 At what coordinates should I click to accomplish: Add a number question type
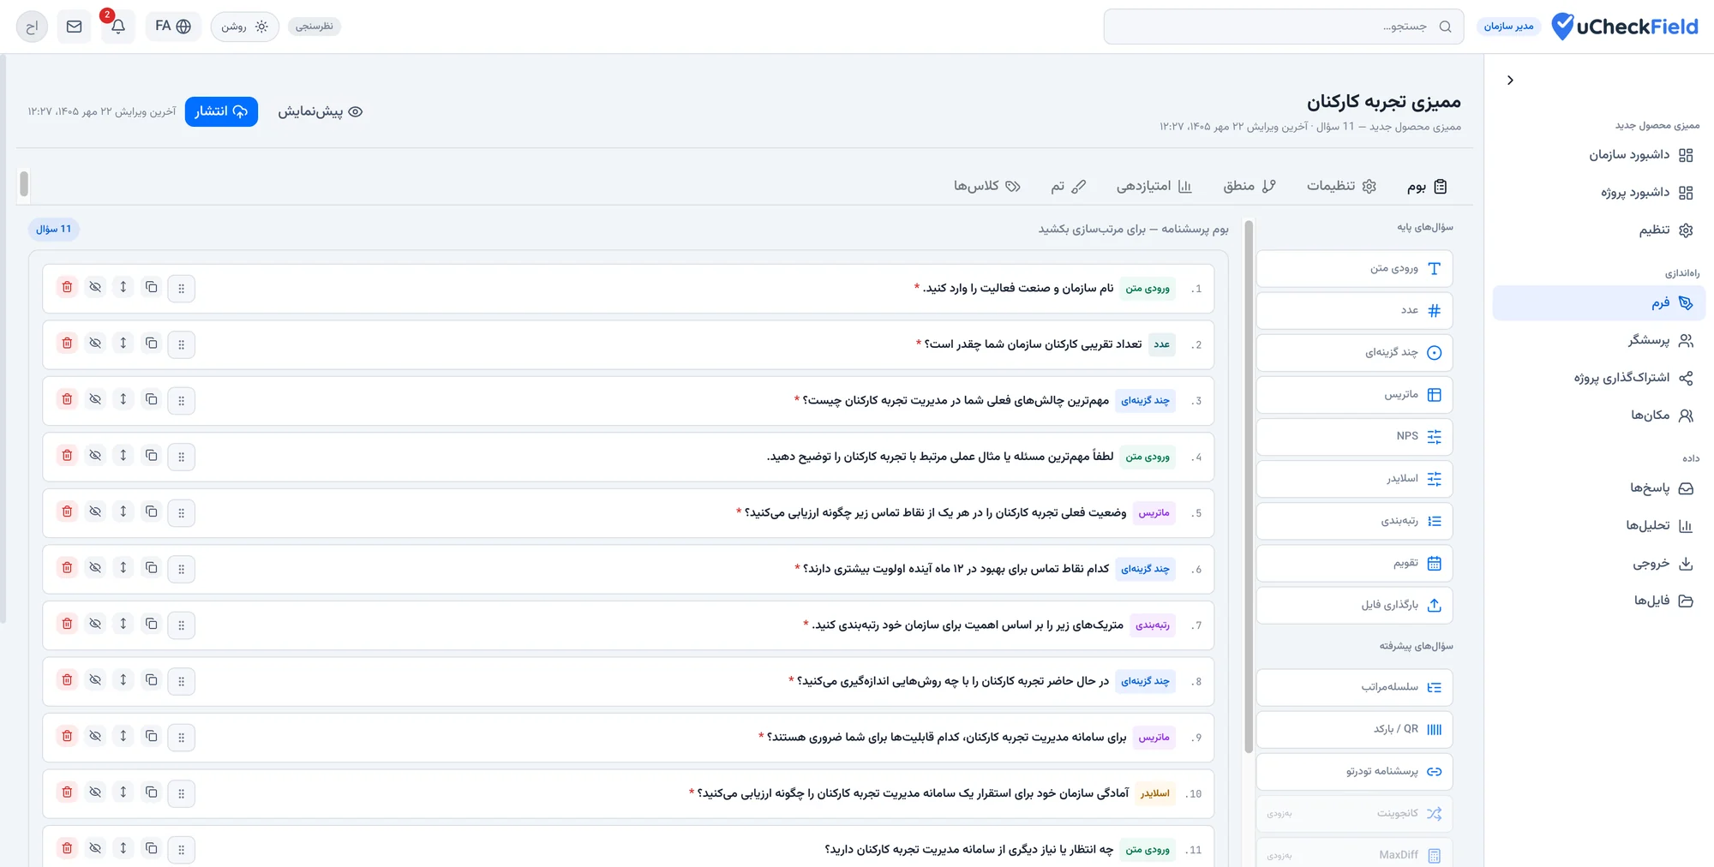(x=1354, y=311)
